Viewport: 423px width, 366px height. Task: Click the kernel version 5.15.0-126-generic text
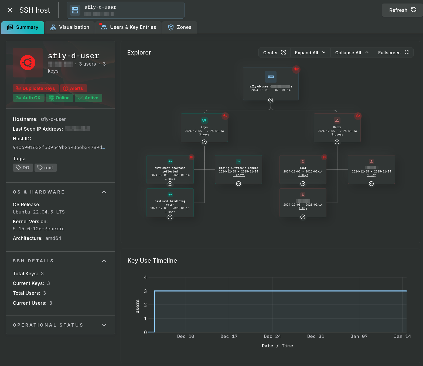point(39,229)
